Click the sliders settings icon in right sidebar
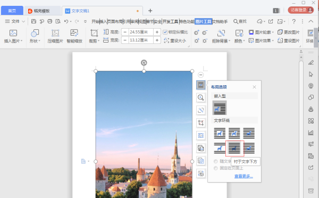The height and width of the screenshot is (198, 319). (311, 144)
